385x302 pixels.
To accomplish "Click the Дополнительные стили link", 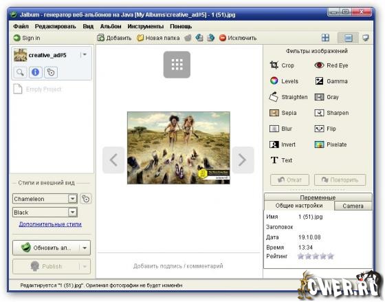I will [50, 224].
